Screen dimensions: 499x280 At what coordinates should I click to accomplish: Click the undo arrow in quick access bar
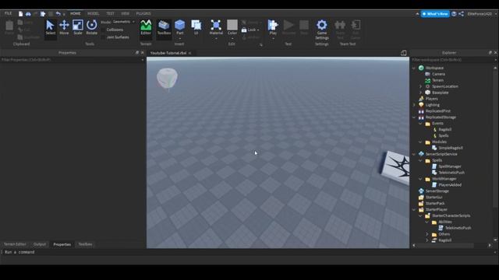pos(58,14)
